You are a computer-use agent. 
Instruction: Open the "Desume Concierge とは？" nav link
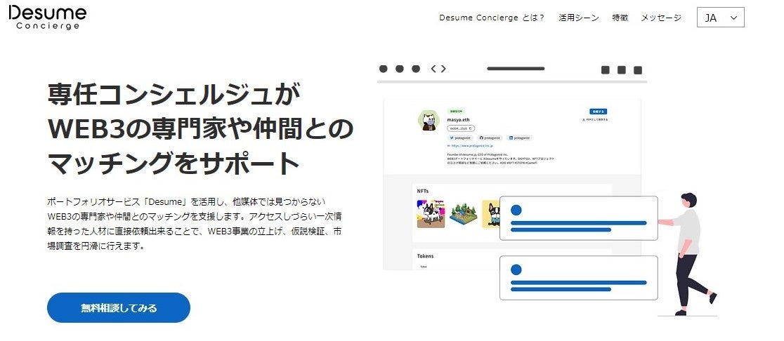pos(492,18)
